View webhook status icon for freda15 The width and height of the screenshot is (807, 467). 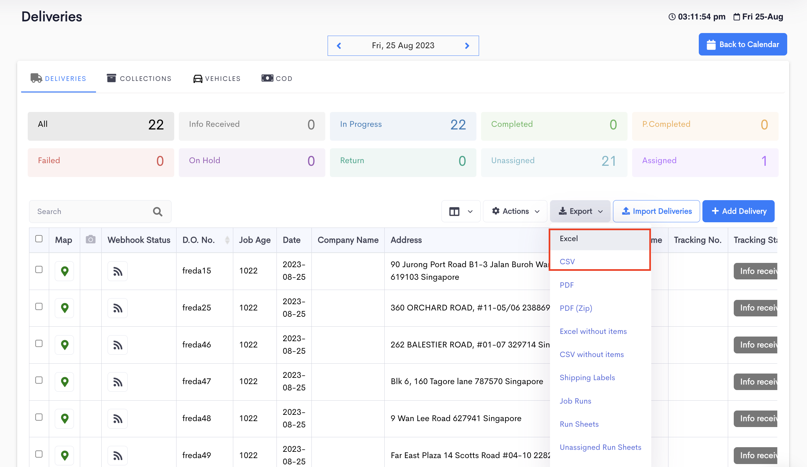pos(117,271)
